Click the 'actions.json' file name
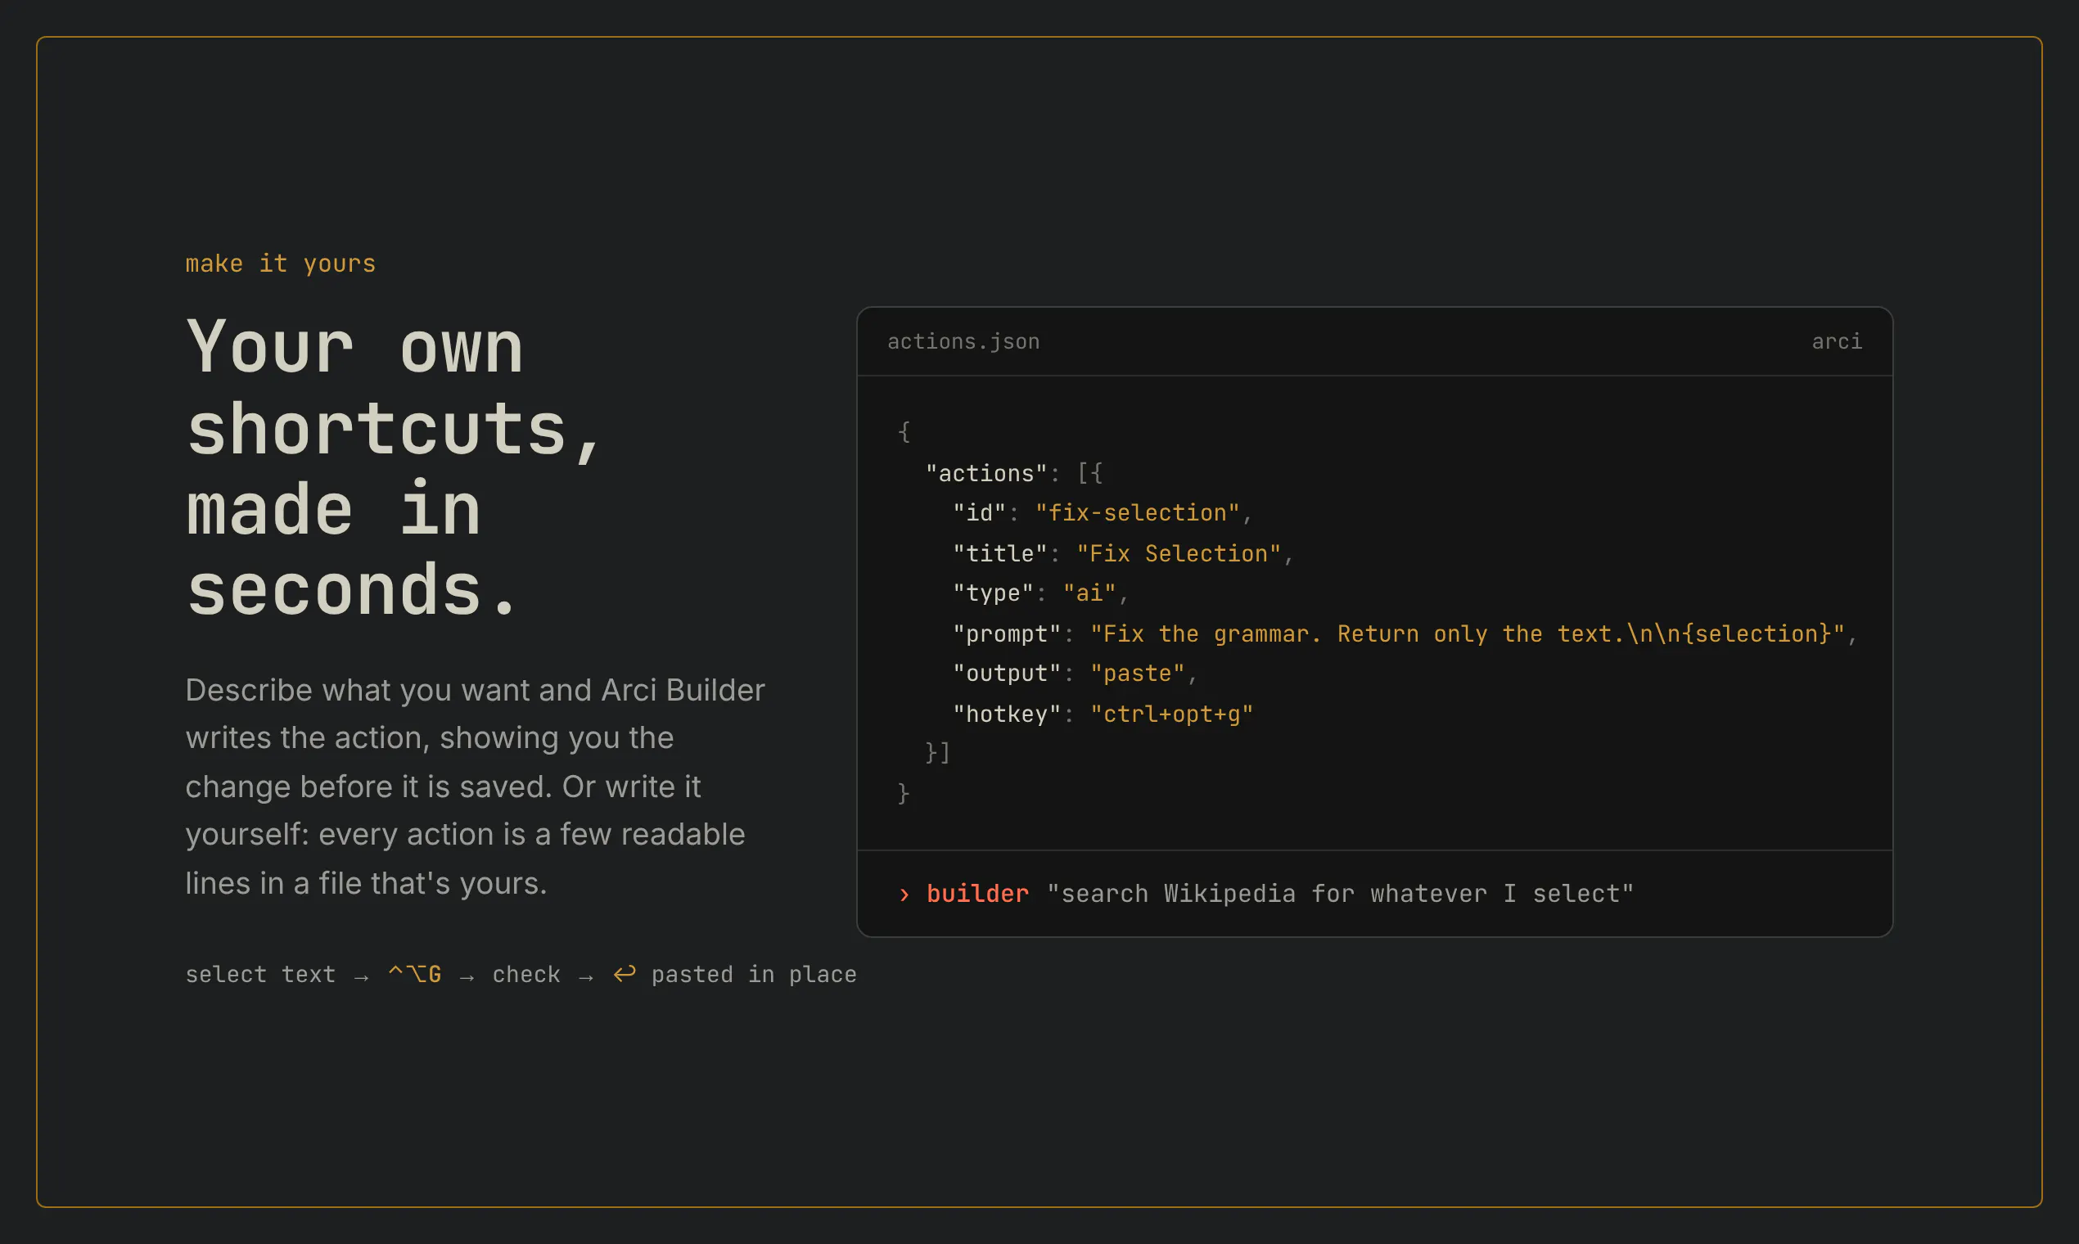This screenshot has width=2079, height=1244. (963, 341)
